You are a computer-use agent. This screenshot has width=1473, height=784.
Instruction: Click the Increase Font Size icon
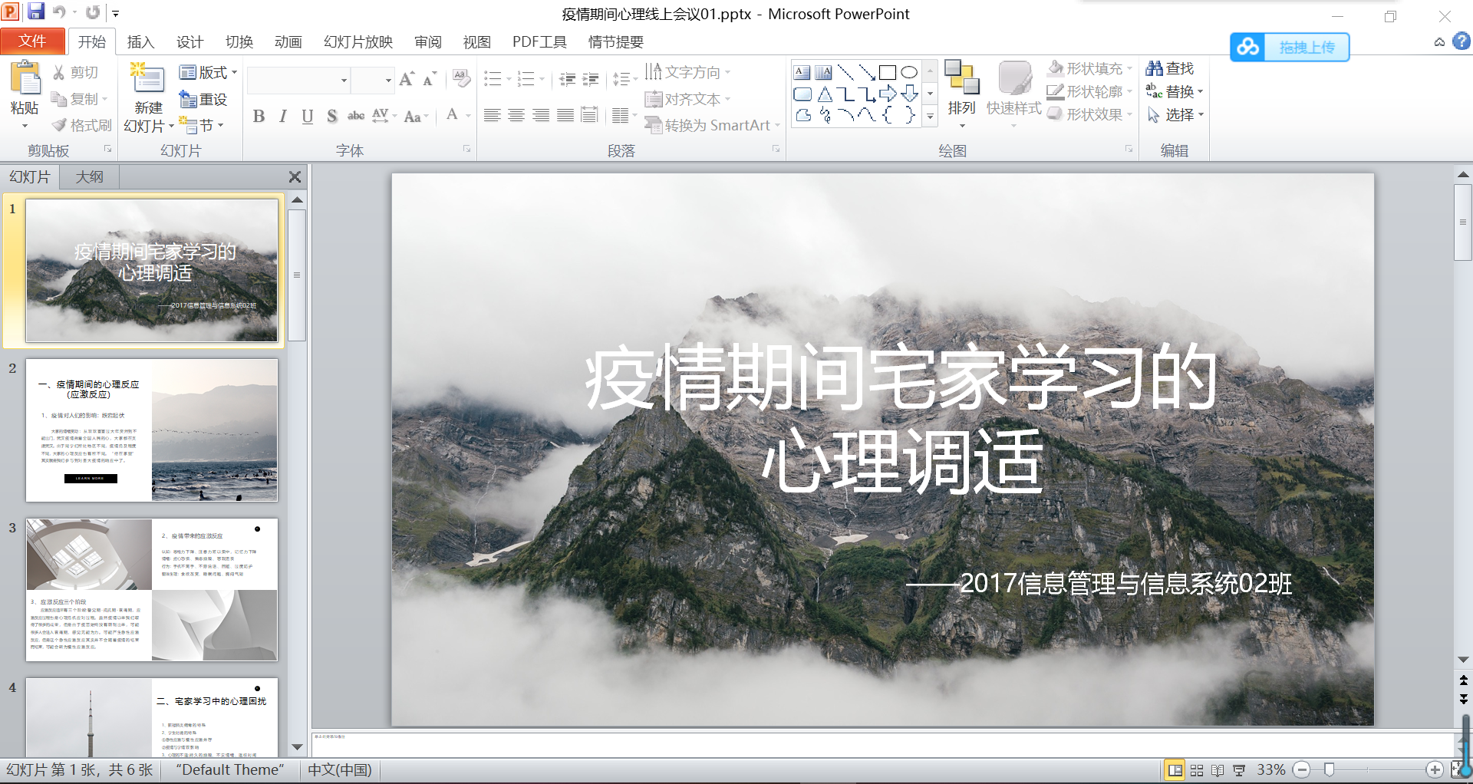tap(407, 78)
